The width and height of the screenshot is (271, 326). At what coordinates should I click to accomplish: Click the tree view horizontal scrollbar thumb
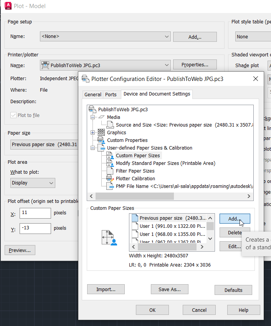tap(135, 196)
